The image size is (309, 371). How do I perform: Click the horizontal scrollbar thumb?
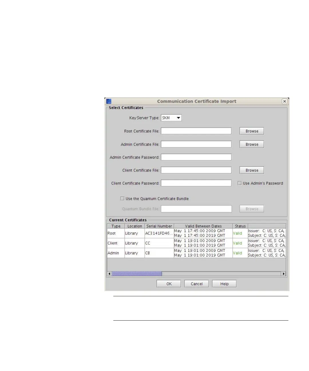[x=137, y=274]
